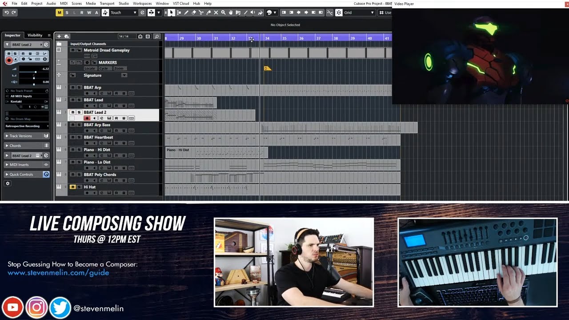Click the All MIDI Inputs routing field
This screenshot has width=569, height=320.
27,96
